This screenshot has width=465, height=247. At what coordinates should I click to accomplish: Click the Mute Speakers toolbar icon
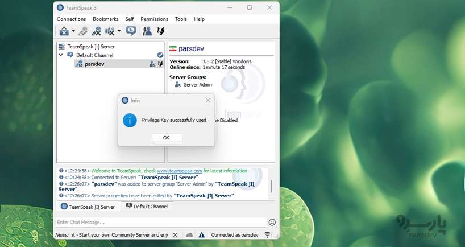110,31
